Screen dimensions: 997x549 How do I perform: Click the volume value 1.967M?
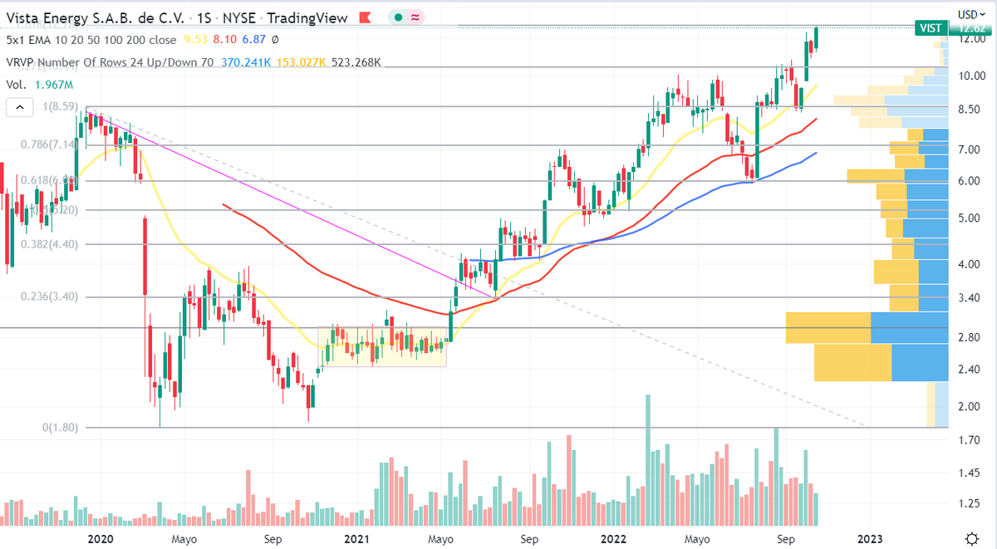pyautogui.click(x=54, y=85)
